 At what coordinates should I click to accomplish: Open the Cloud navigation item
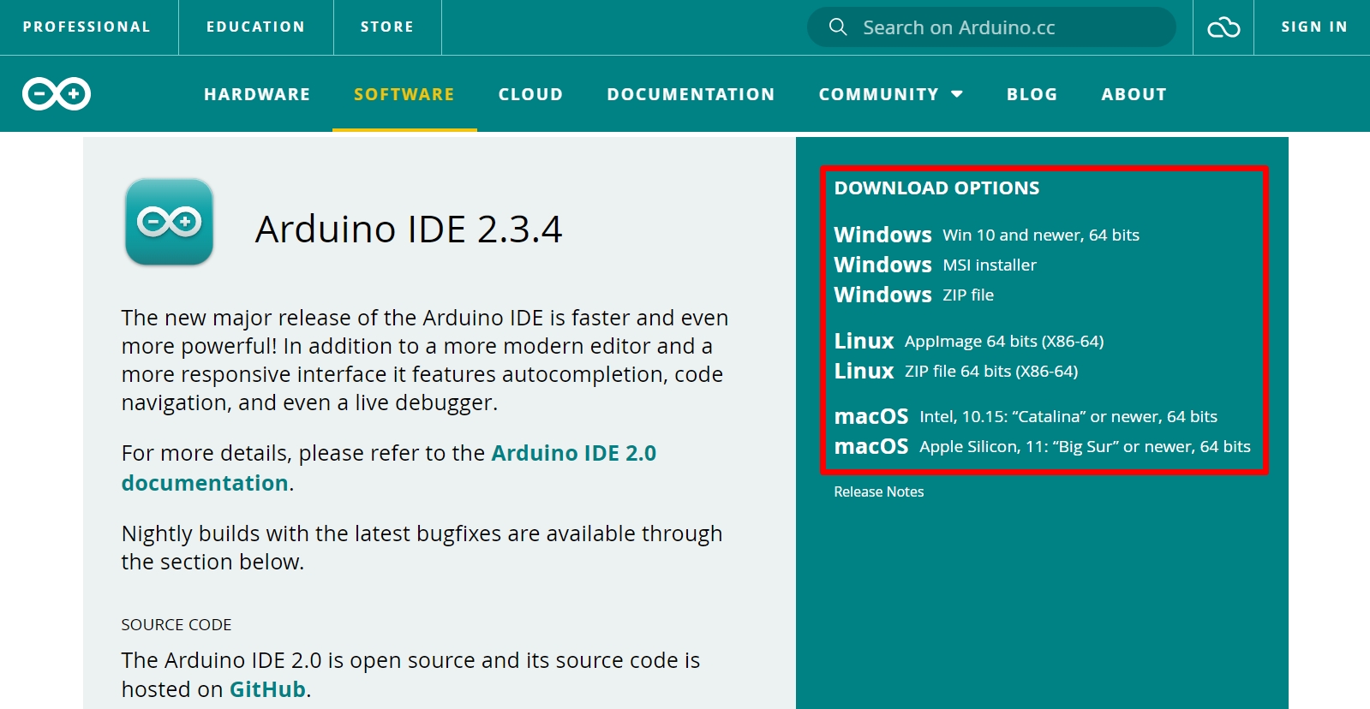click(530, 94)
